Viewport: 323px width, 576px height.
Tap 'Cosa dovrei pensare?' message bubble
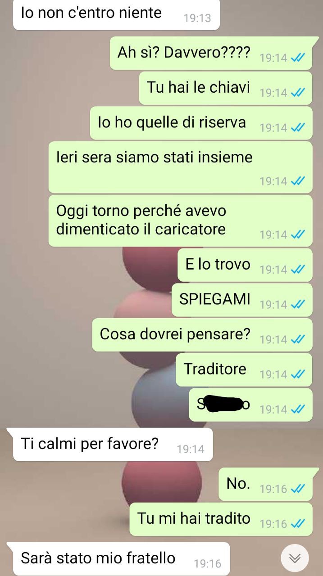202,335
